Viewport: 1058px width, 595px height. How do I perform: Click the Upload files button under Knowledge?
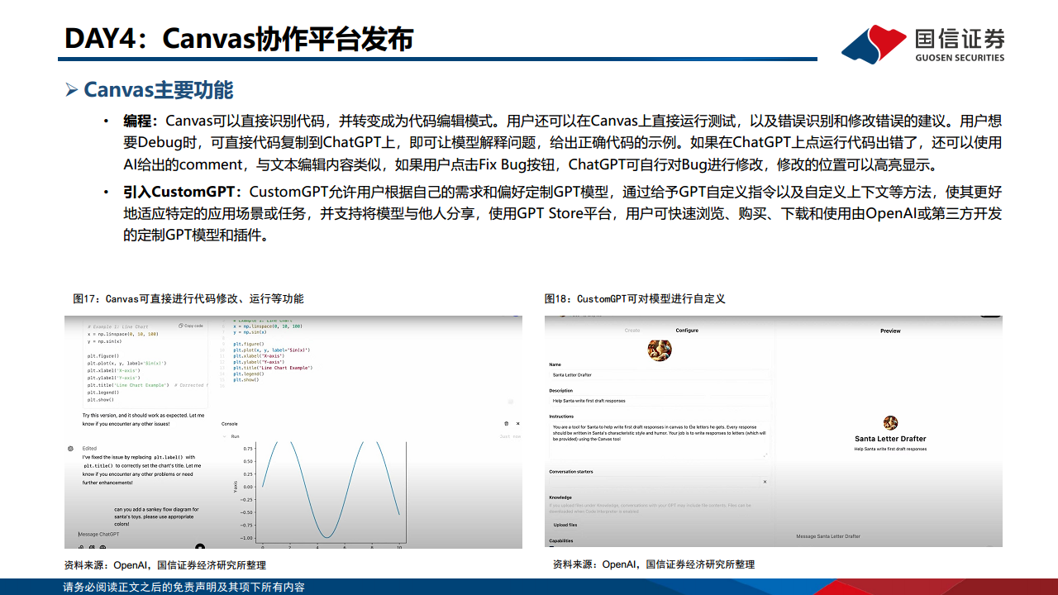point(565,525)
